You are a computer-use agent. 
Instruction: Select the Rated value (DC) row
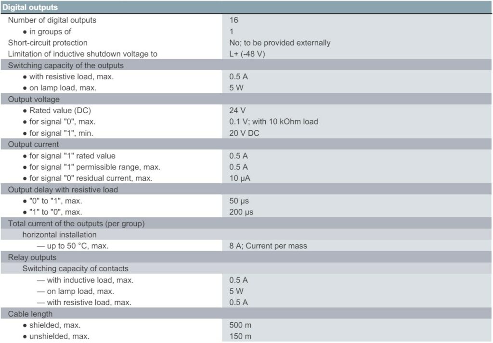[x=246, y=111]
